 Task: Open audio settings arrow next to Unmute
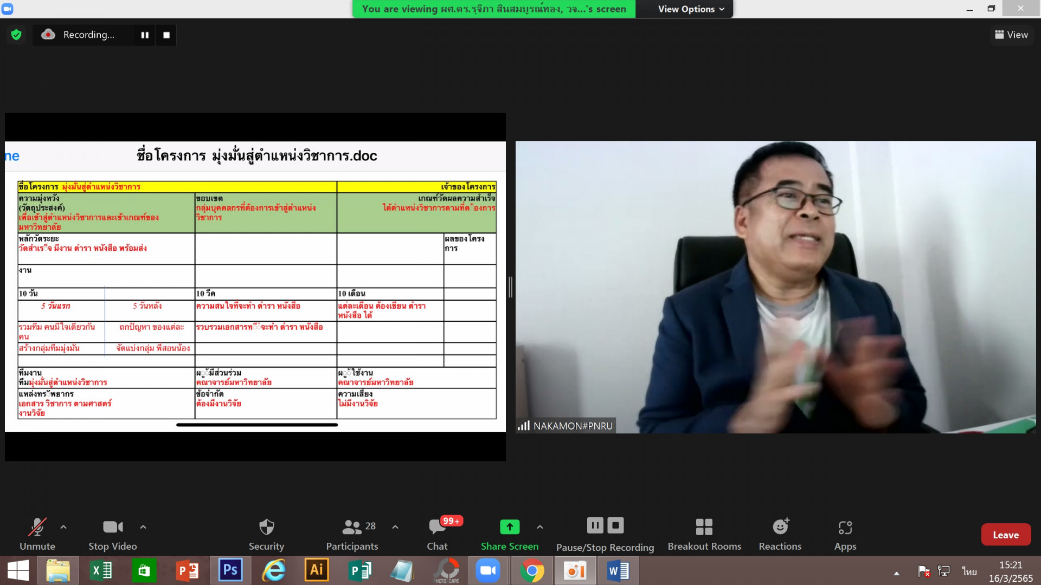click(63, 526)
